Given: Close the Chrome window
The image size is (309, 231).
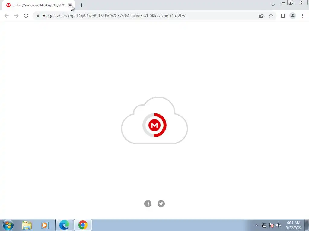Looking at the screenshot, I should pyautogui.click(x=301, y=3).
